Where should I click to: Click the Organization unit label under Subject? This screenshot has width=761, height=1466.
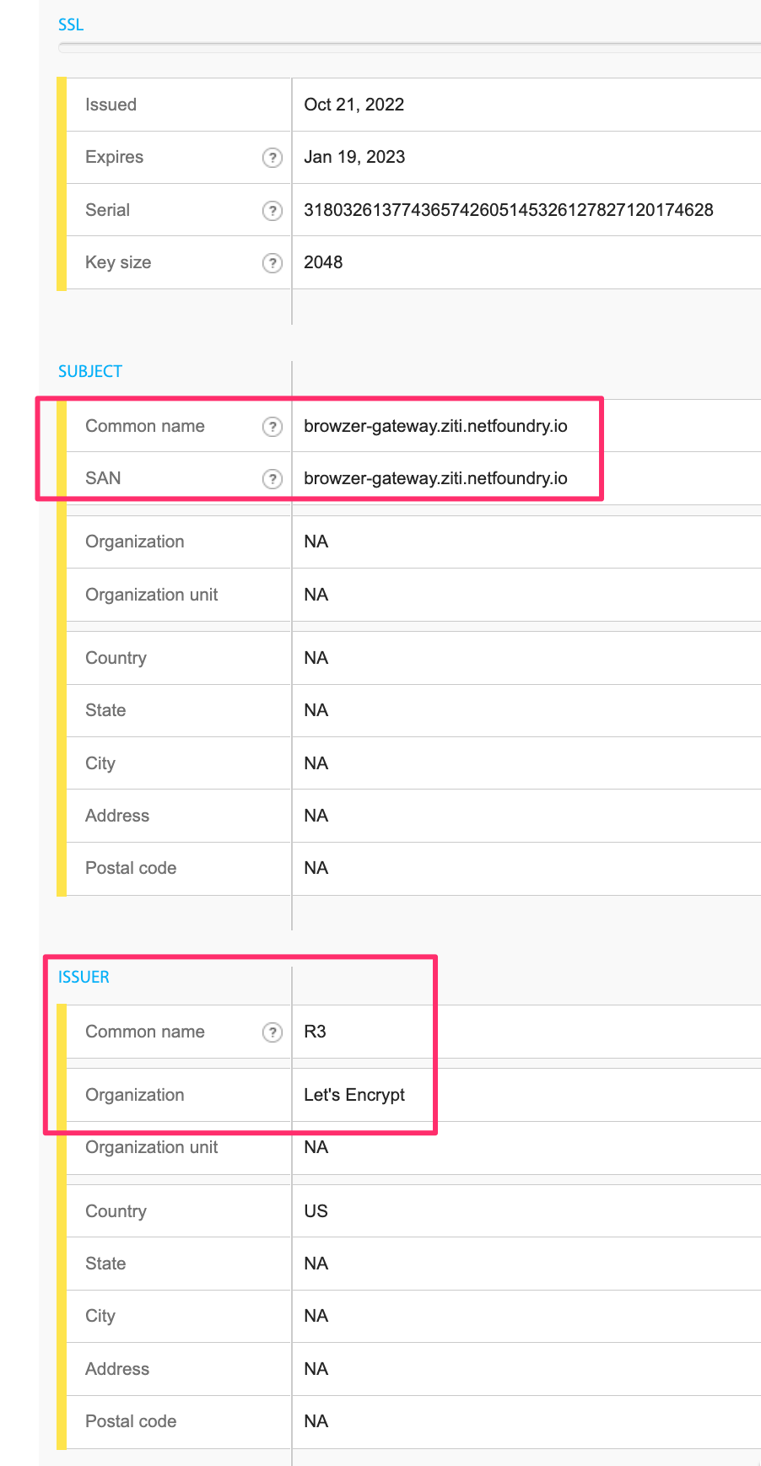click(x=152, y=595)
